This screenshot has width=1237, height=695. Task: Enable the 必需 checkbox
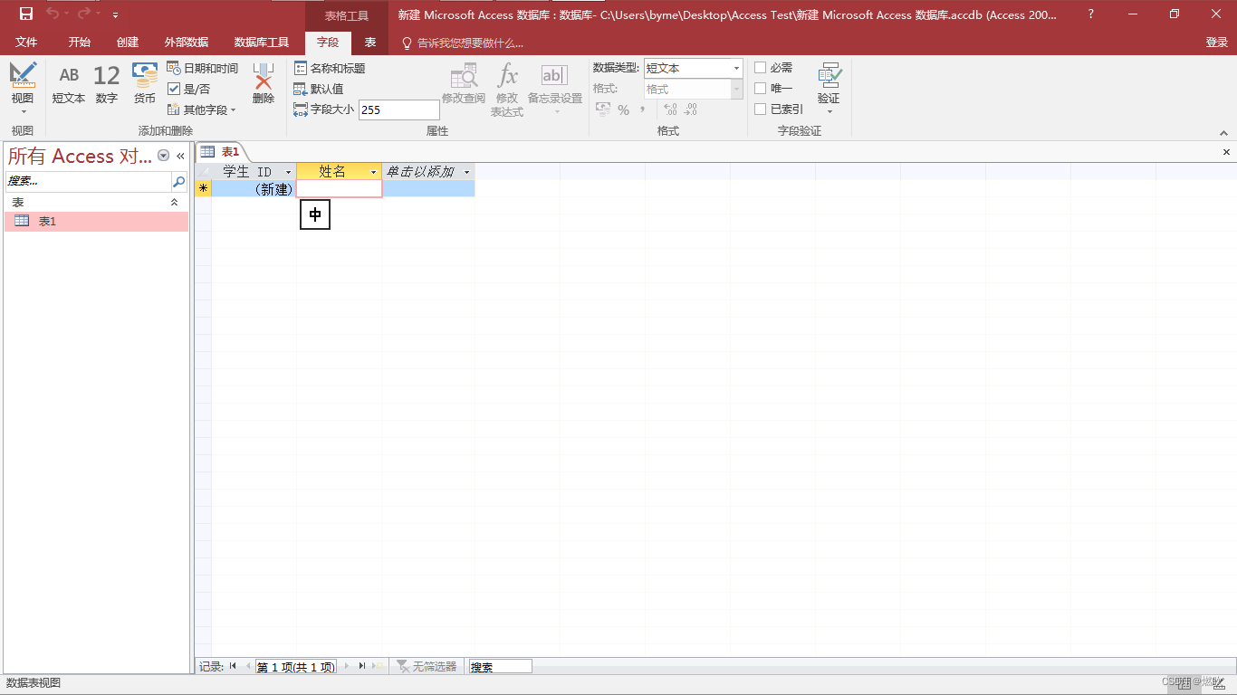[761, 68]
